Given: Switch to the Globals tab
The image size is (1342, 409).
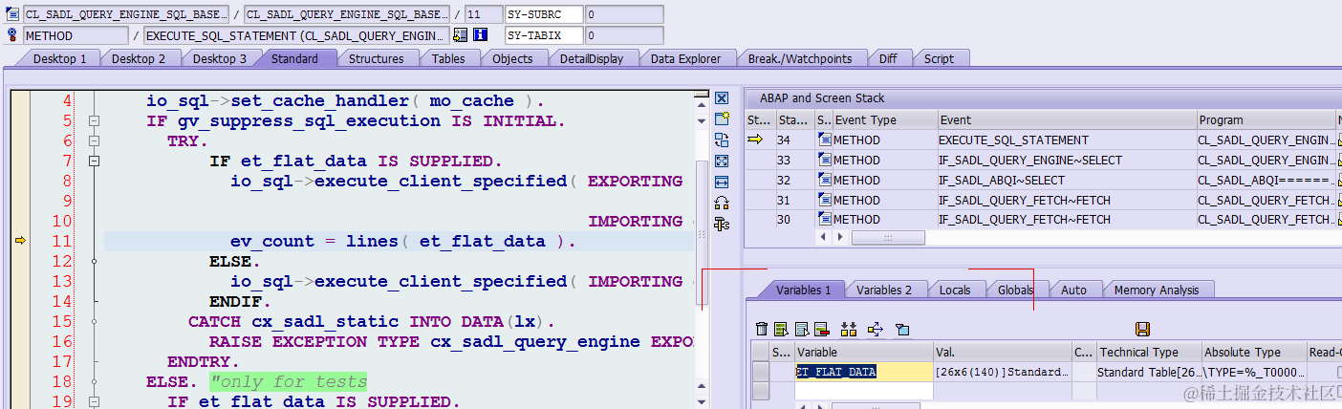Looking at the screenshot, I should (x=1016, y=290).
